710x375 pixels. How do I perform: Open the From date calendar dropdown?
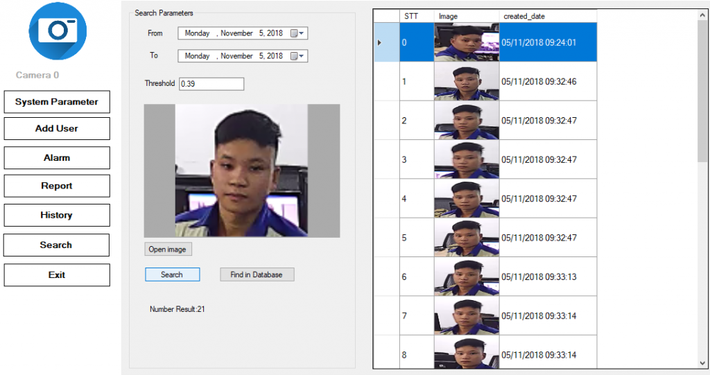pyautogui.click(x=298, y=33)
